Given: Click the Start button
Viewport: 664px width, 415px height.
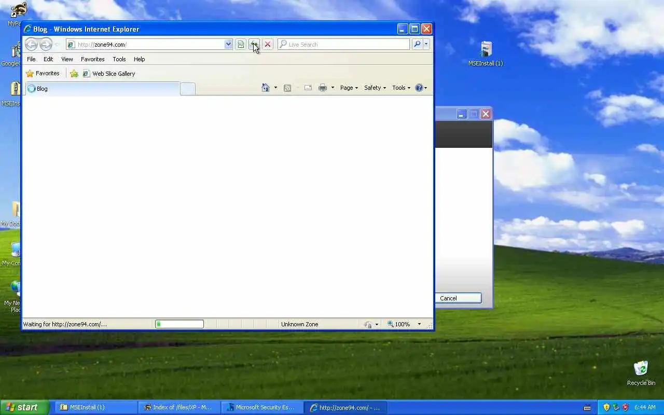Looking at the screenshot, I should click(24, 407).
